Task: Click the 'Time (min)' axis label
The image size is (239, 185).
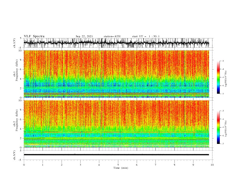Action: 121,168
